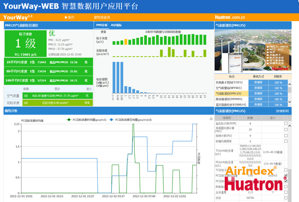Uncheck the PC花粉浓度时均值 checkbox
This screenshot has height=202, width=299.
point(286,176)
